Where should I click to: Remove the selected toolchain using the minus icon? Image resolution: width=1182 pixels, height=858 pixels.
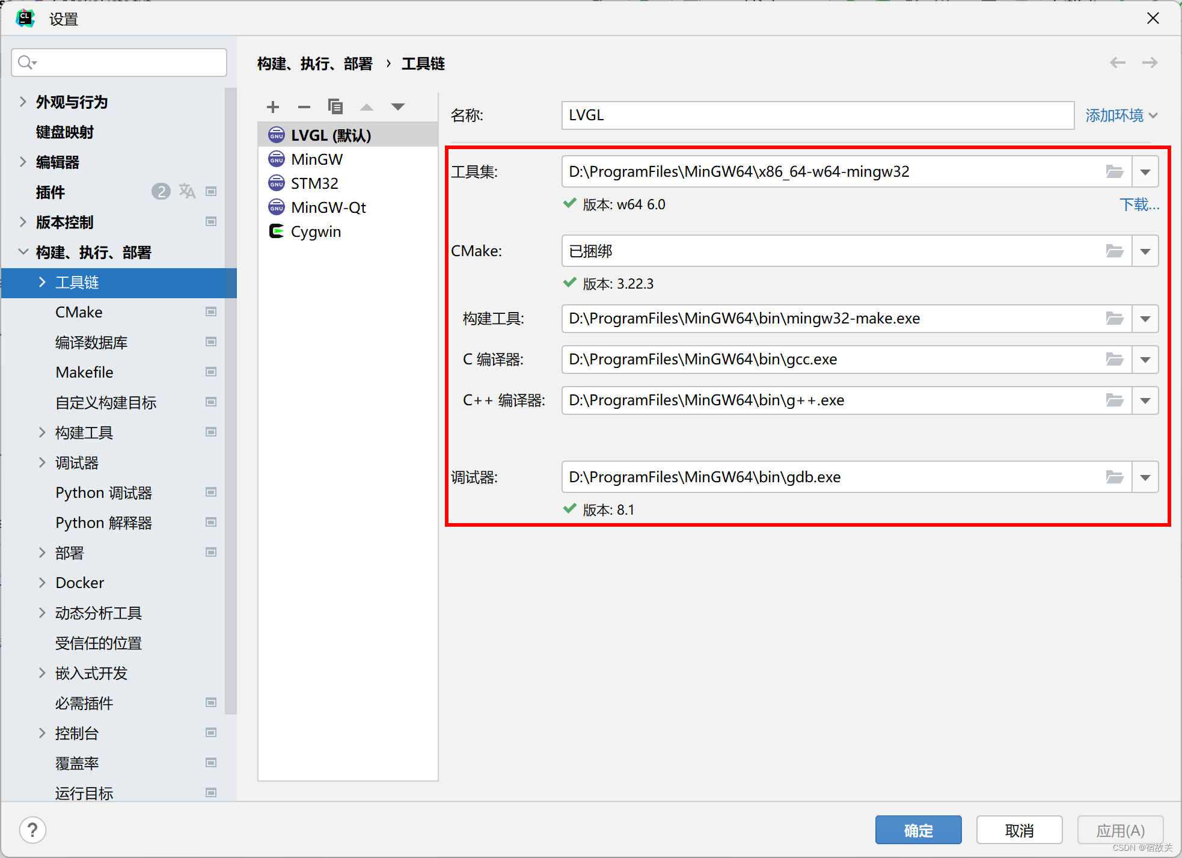pyautogui.click(x=304, y=106)
